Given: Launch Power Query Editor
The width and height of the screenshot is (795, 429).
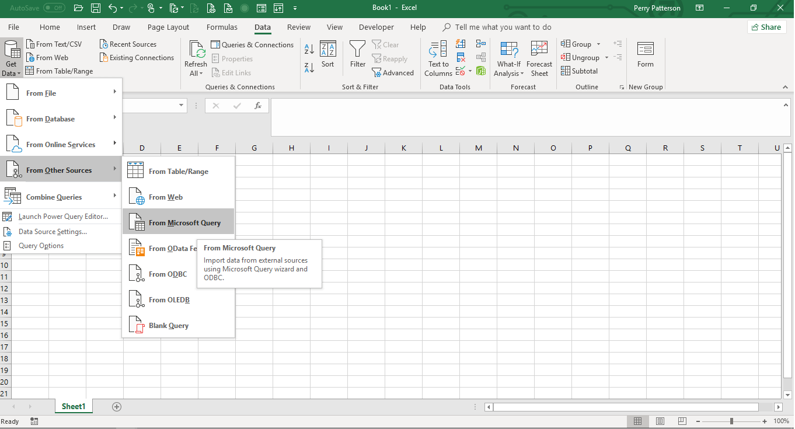Looking at the screenshot, I should click(61, 217).
